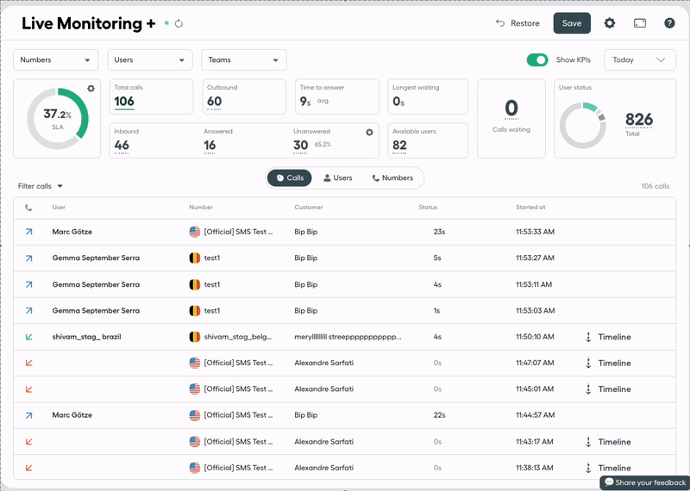Screen dimensions: 690x491
Task: Switch to the Numbers tab
Action: [392, 177]
